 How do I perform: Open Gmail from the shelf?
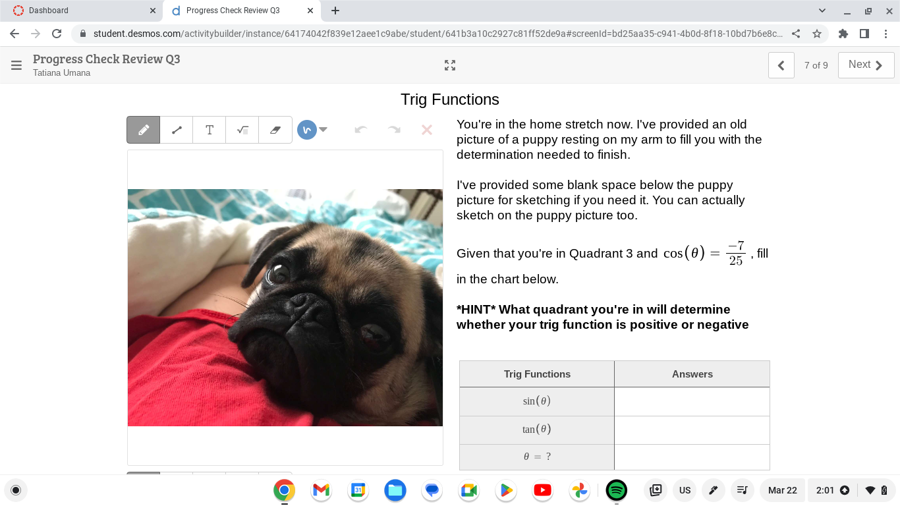(x=322, y=490)
